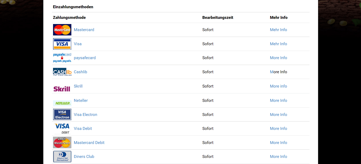View More Info for Neteller
The height and width of the screenshot is (164, 361).
pos(278,100)
